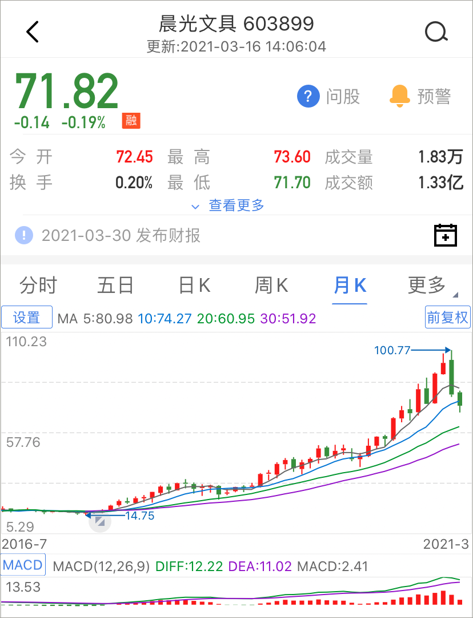Tap the highest price 73.60

[292, 157]
